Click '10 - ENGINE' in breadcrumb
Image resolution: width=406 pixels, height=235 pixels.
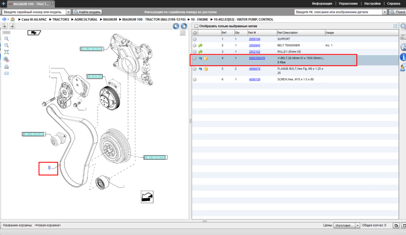(199, 19)
